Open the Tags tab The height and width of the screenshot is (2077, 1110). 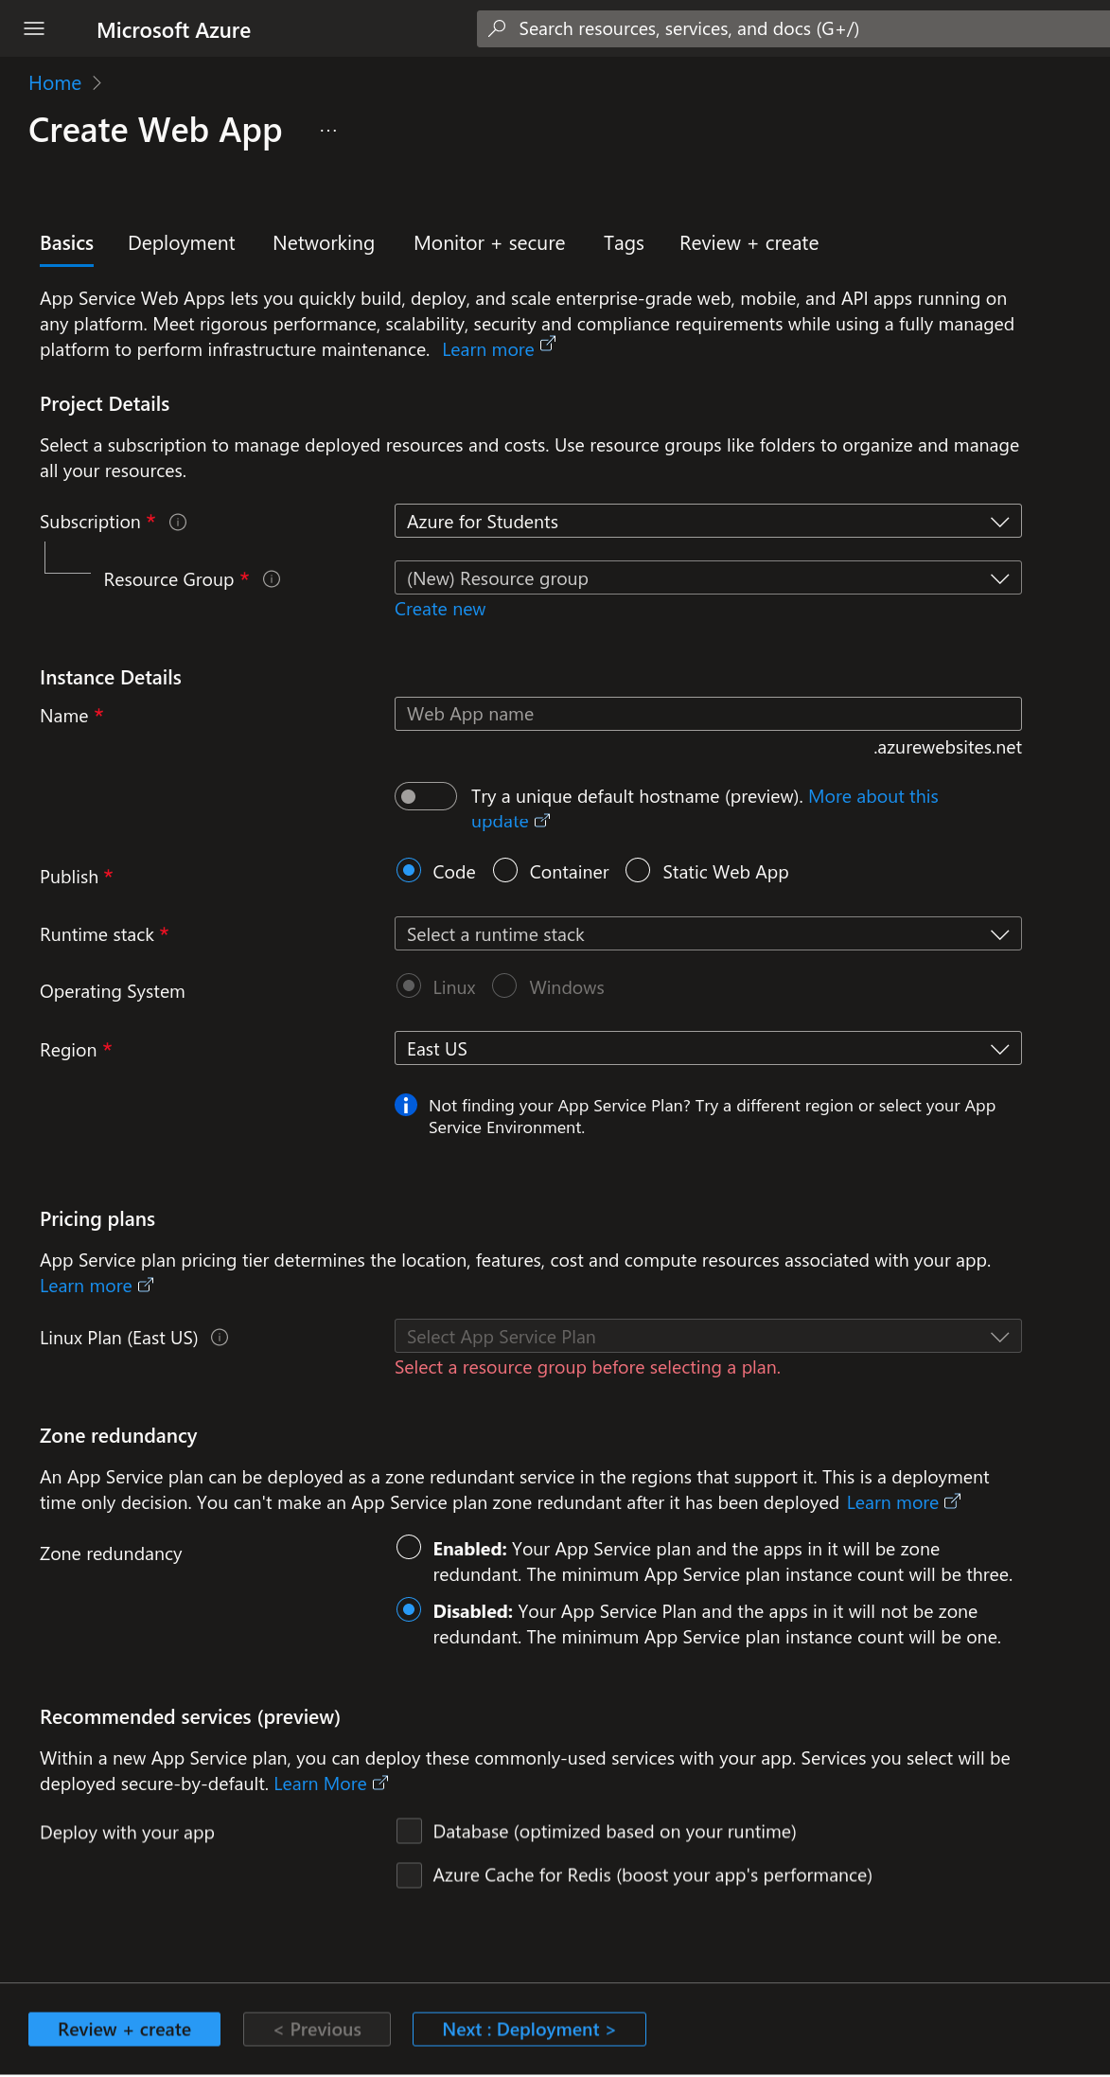pos(624,243)
